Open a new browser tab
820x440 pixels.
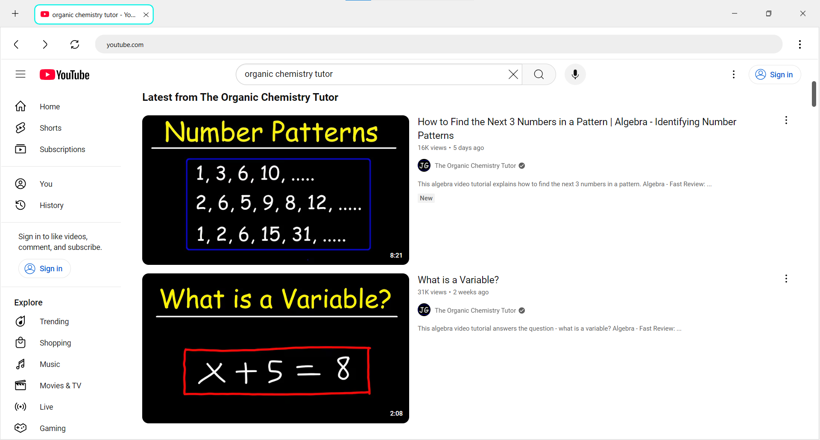(x=15, y=14)
